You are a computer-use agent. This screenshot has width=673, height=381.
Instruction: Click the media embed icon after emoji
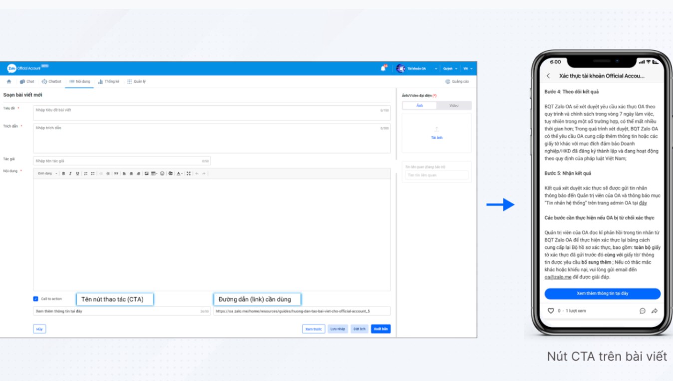(x=170, y=174)
